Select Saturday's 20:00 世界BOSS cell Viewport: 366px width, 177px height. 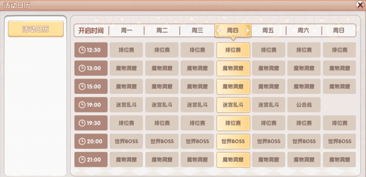click(304, 141)
